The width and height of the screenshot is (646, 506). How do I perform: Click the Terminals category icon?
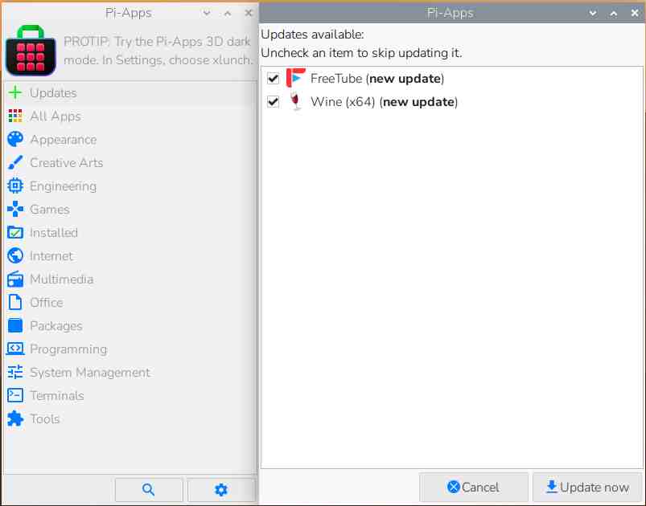(x=15, y=396)
